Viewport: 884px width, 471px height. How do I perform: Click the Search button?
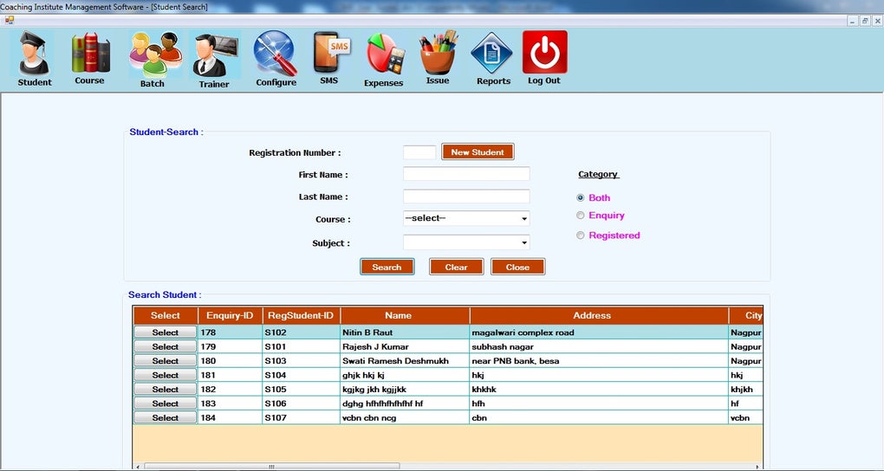point(387,267)
